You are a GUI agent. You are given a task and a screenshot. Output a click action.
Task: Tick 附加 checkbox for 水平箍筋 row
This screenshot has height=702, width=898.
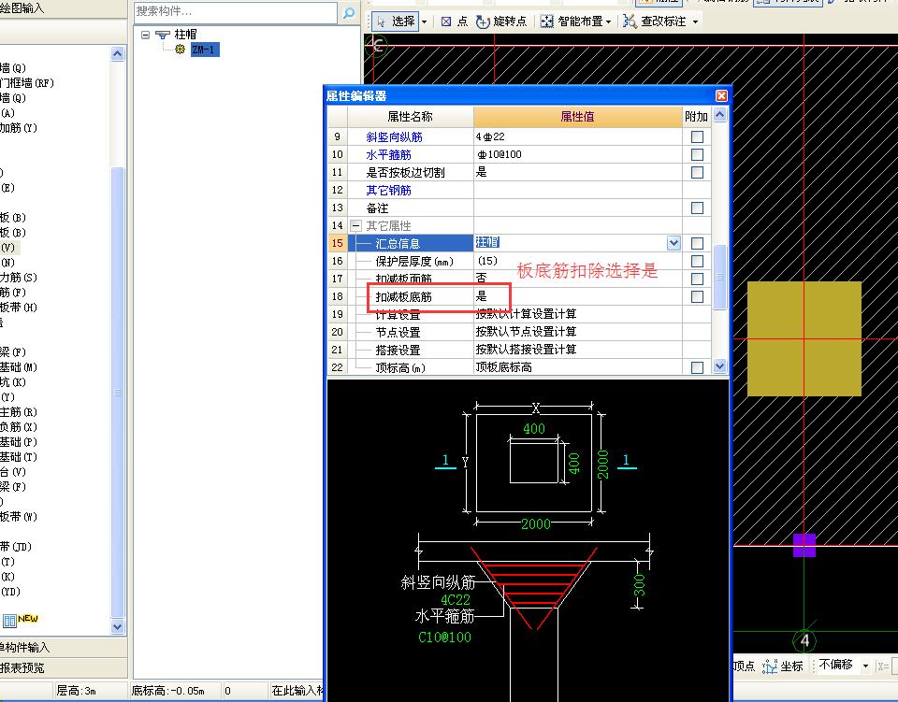coord(697,154)
